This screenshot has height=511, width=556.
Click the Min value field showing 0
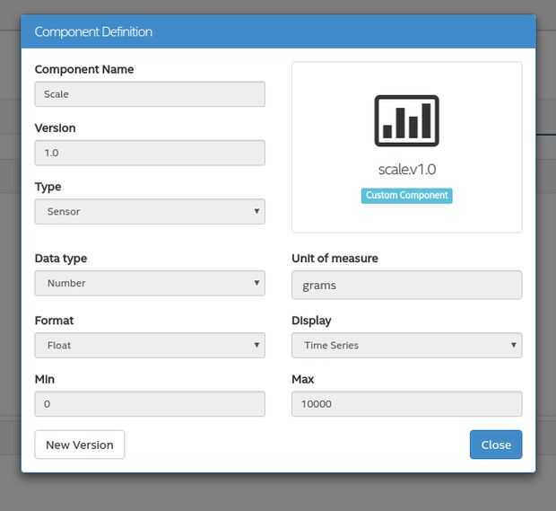pyautogui.click(x=150, y=404)
